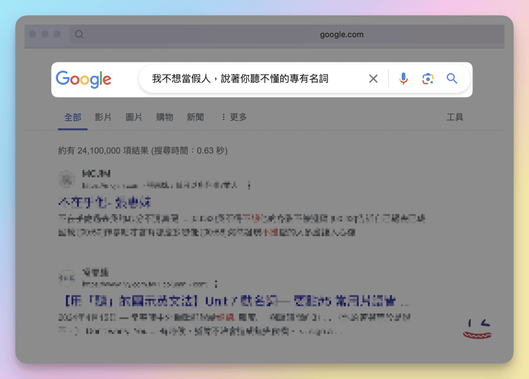This screenshot has width=529, height=379.
Task: Select the 全部 tab
Action: click(x=73, y=117)
